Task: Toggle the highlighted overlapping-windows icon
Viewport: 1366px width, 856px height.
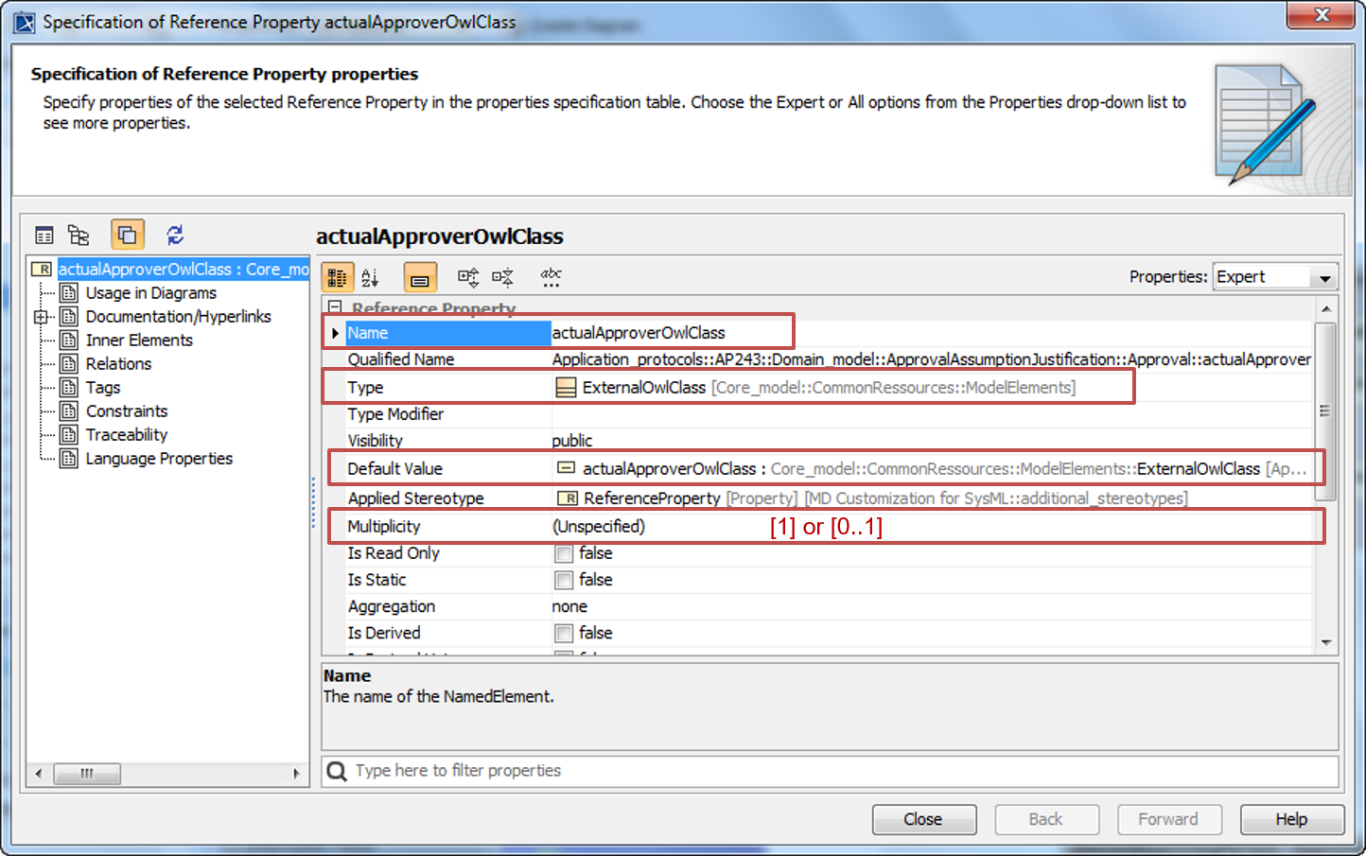Action: tap(128, 235)
